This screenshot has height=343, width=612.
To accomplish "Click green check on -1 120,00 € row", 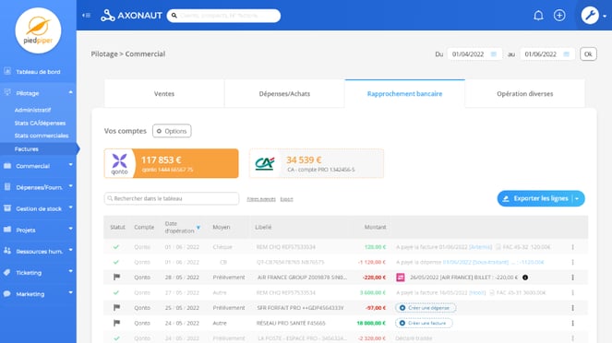I will (116, 262).
